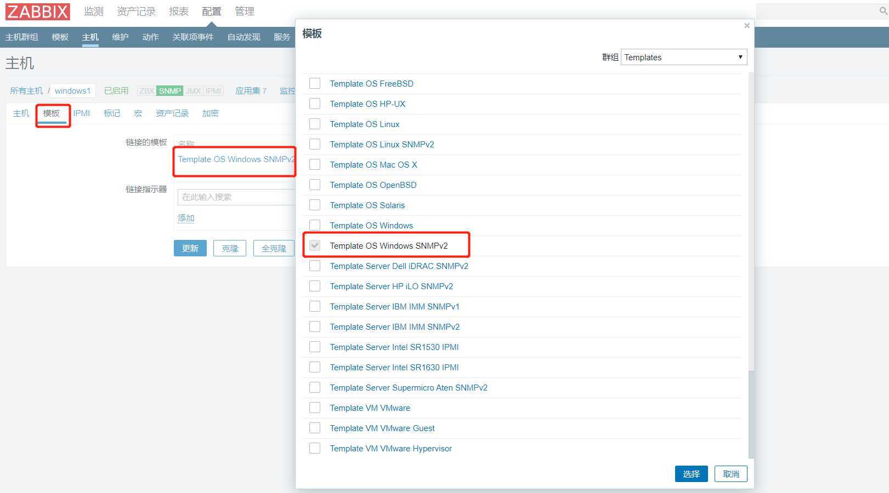This screenshot has height=493, width=889.
Task: Click windows1 breadcrumb link
Action: 72,90
